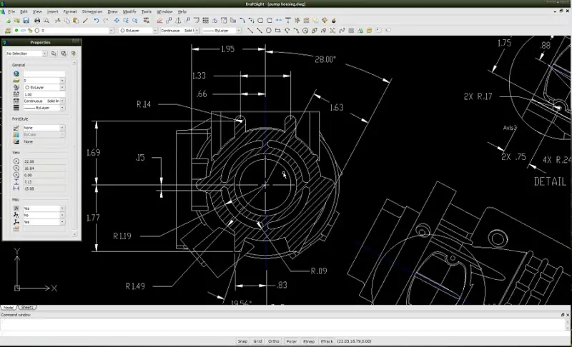Select the Format menu
The height and width of the screenshot is (347, 572).
tap(70, 11)
